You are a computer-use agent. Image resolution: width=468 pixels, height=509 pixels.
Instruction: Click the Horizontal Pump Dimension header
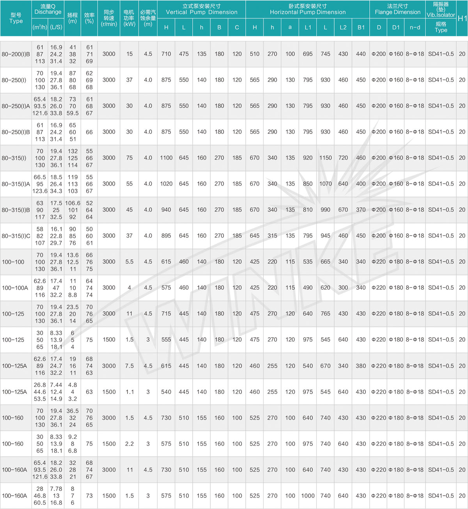tap(307, 9)
